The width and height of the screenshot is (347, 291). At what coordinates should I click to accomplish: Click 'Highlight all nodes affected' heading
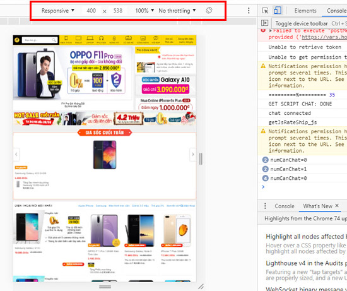306,237
